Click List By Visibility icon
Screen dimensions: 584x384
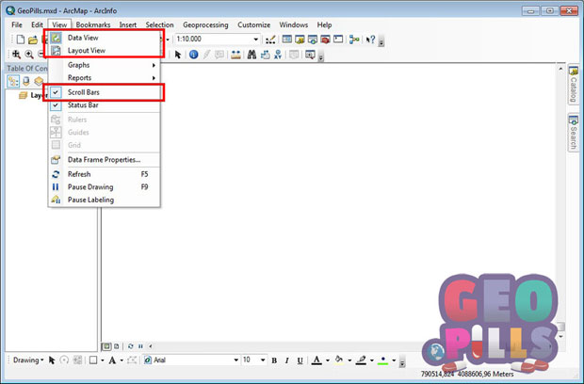[39, 81]
